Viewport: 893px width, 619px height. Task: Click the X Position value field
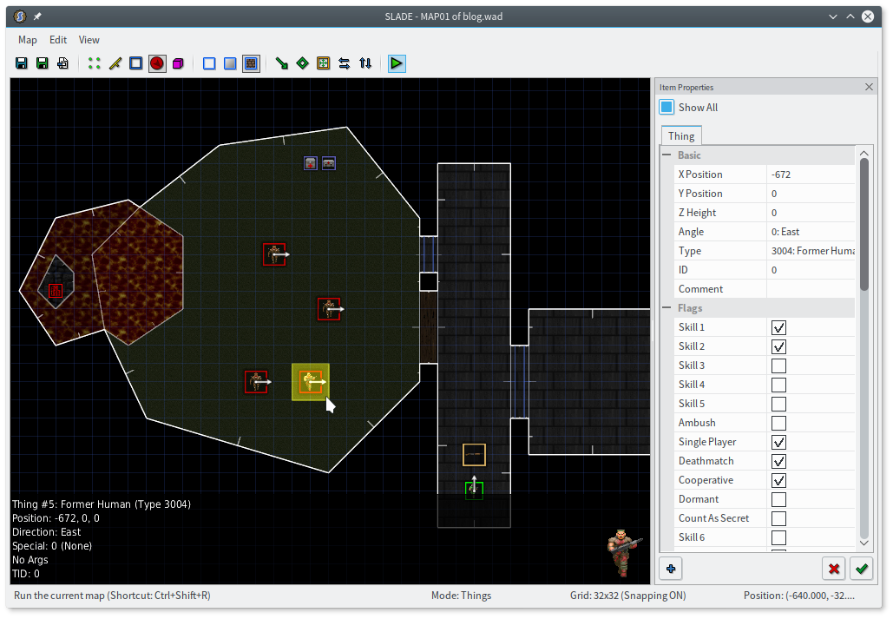pyautogui.click(x=811, y=175)
